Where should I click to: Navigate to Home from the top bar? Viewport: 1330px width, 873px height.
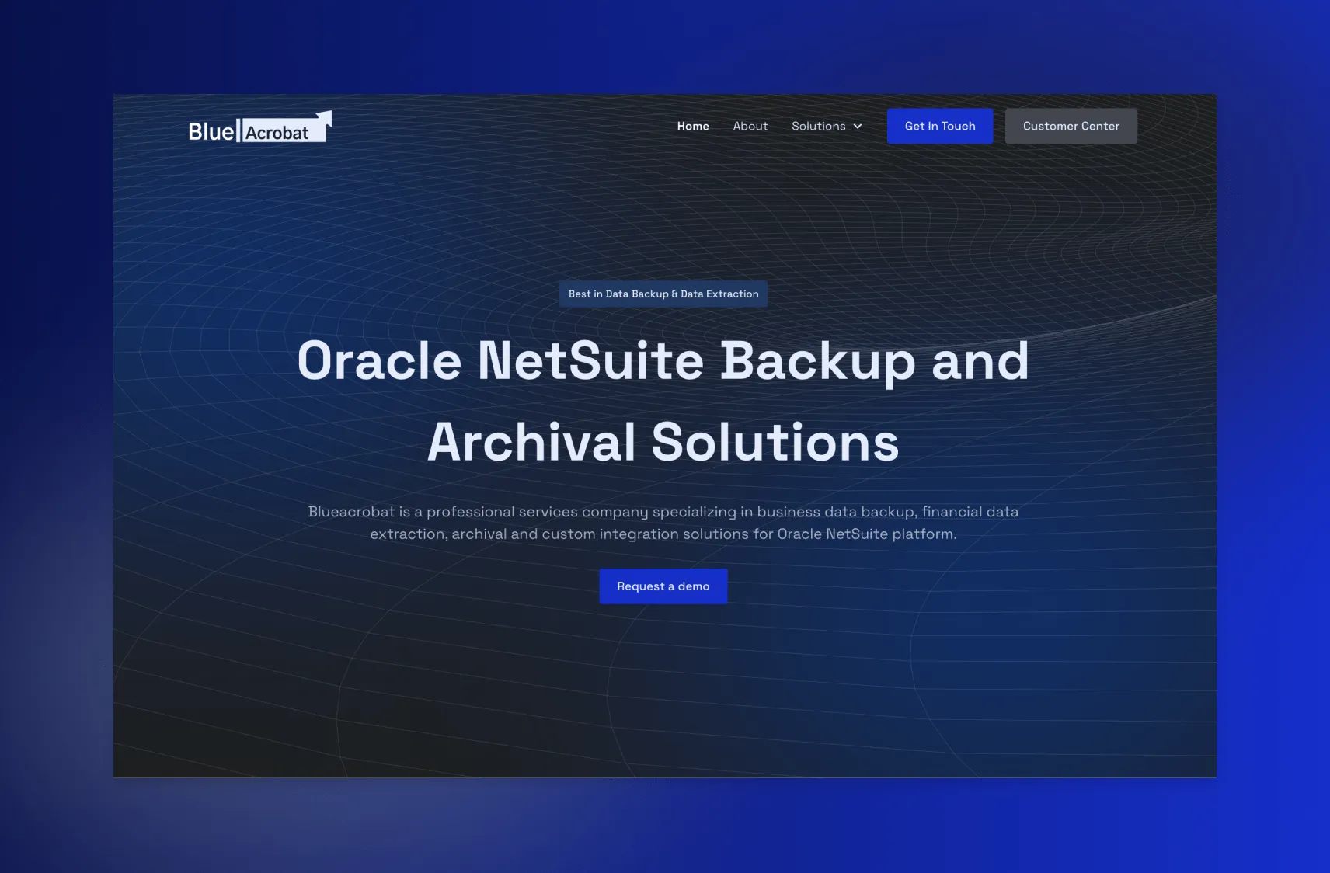[692, 126]
